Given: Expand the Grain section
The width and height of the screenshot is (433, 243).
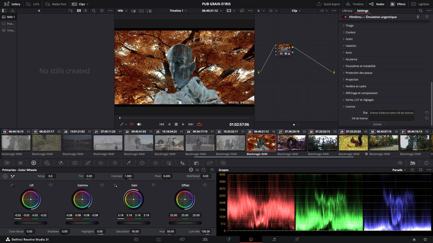Looking at the screenshot, I should tap(349, 39).
